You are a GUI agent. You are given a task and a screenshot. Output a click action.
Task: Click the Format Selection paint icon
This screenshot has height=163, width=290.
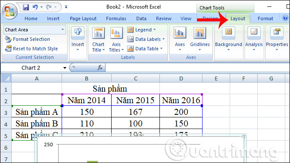click(x=8, y=39)
